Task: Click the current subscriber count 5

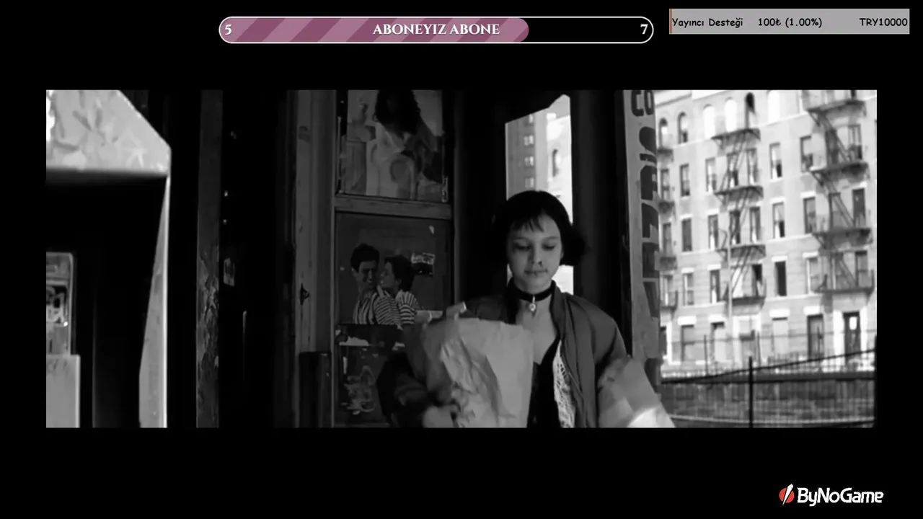Action: click(x=229, y=30)
